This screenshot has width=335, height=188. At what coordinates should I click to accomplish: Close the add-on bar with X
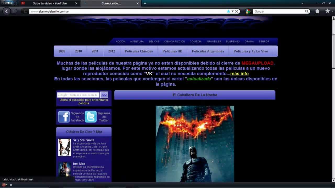tap(11, 185)
